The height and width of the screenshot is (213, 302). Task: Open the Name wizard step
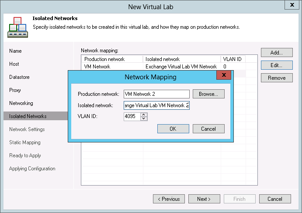pyautogui.click(x=15, y=51)
